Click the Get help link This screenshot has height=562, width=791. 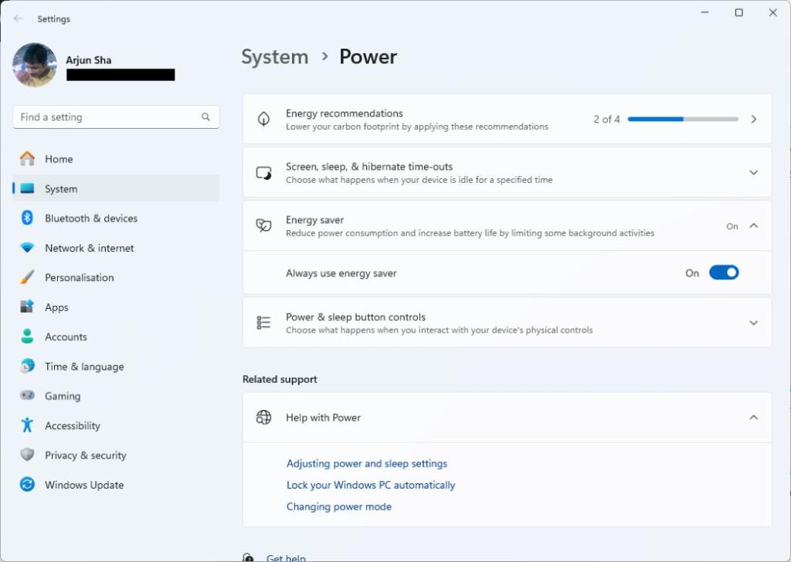click(x=286, y=558)
